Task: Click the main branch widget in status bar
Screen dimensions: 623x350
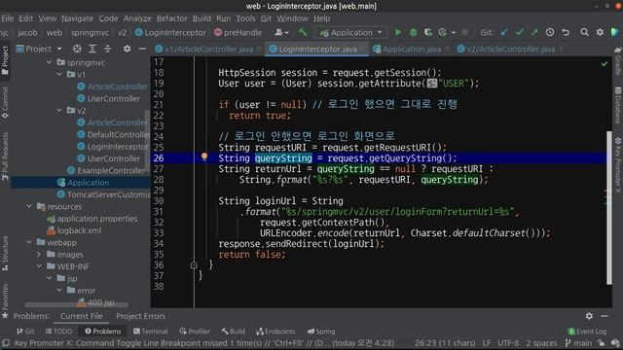Action: pyautogui.click(x=578, y=343)
